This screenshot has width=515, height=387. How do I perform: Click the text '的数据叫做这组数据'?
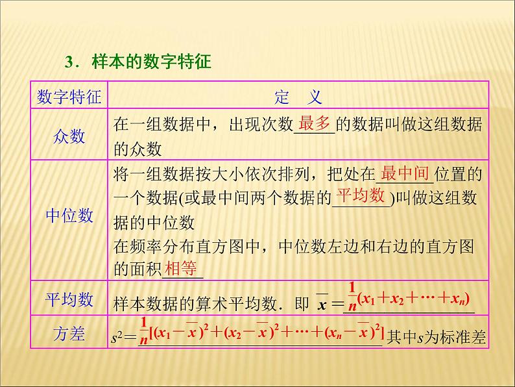tap(409, 124)
